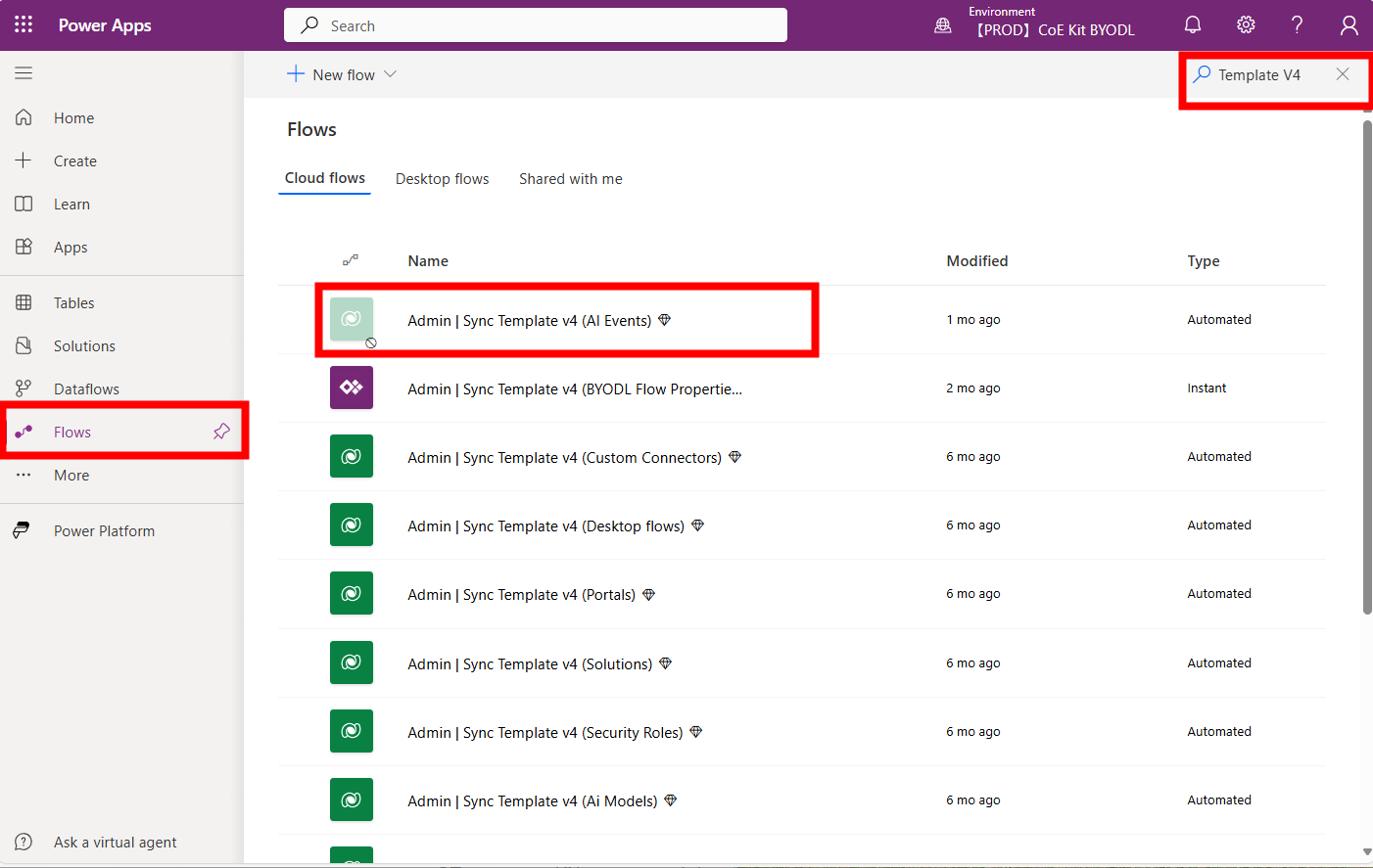Open Admin Sync Template v4 (BYODL Flow Properties) flow
Viewport: 1373px width, 868px height.
[575, 388]
